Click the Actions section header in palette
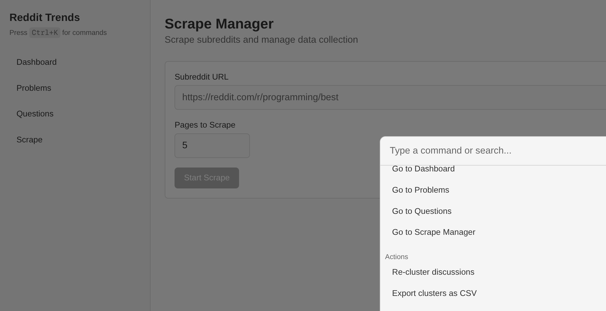The height and width of the screenshot is (311, 606). tap(396, 257)
